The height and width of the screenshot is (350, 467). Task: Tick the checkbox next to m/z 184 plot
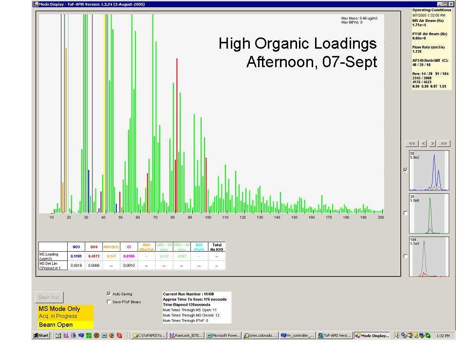tap(405, 256)
